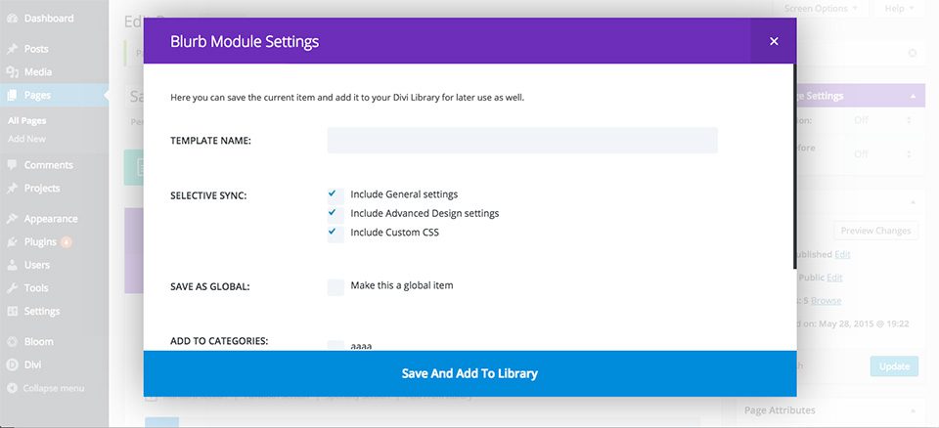The width and height of the screenshot is (939, 428).
Task: Click the Tools wrench icon
Action: click(x=12, y=288)
